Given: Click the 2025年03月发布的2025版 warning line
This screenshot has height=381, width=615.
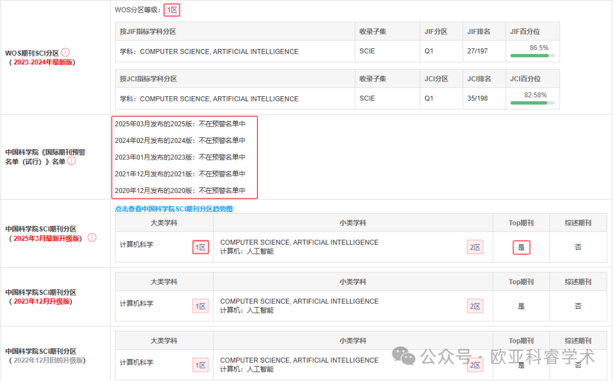Looking at the screenshot, I should 180,124.
